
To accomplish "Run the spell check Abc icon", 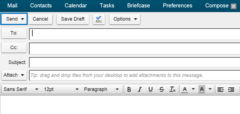I will [x=99, y=19].
